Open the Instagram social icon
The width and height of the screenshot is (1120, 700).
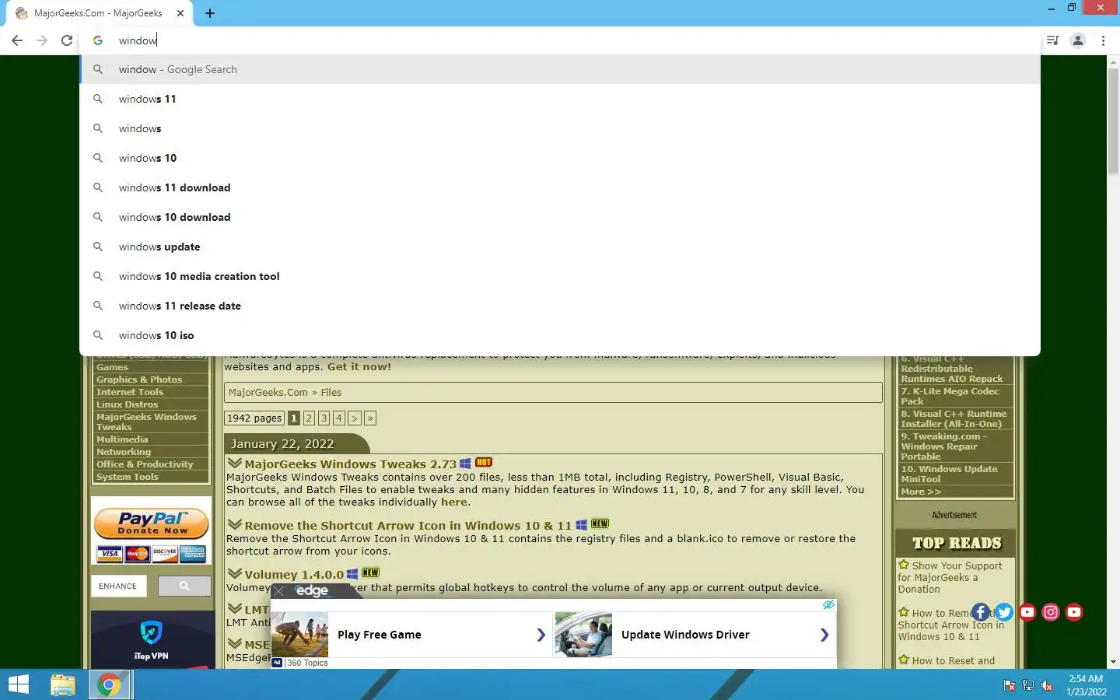[1051, 612]
